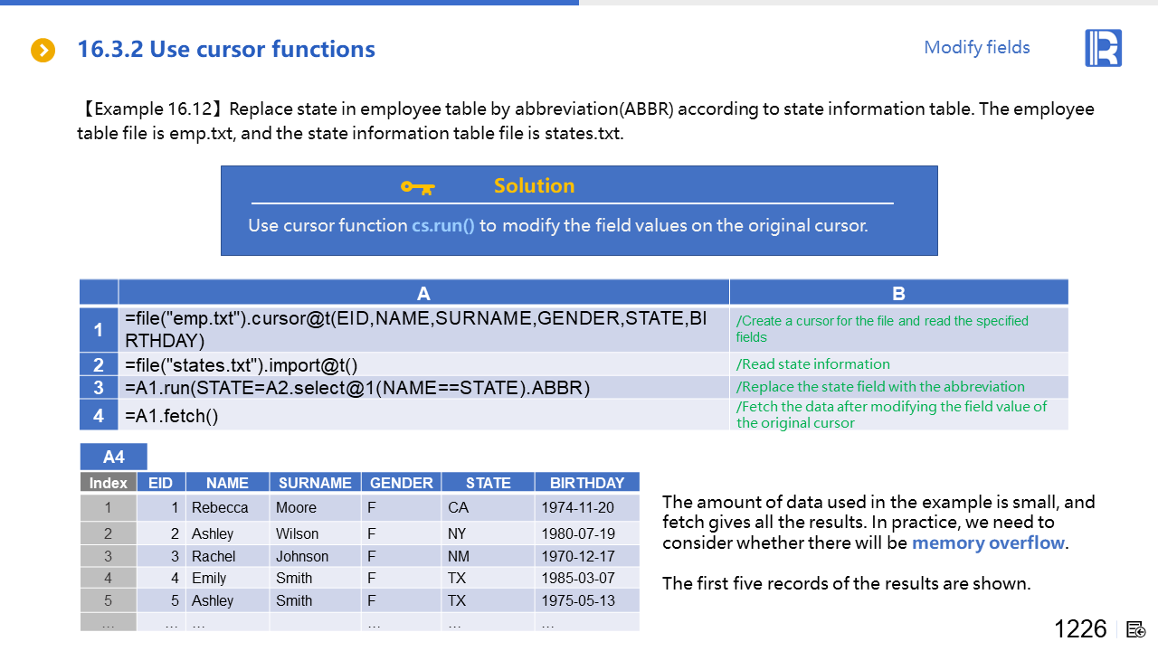Click the memory overflow highlighted text
The width and height of the screenshot is (1158, 651).
click(x=988, y=542)
